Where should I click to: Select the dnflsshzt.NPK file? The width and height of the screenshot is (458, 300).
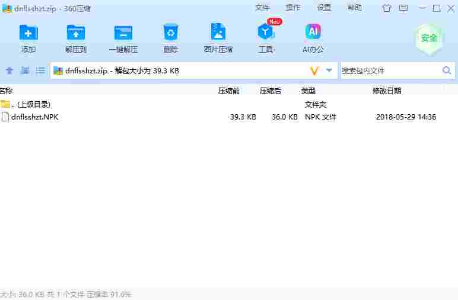click(x=35, y=117)
